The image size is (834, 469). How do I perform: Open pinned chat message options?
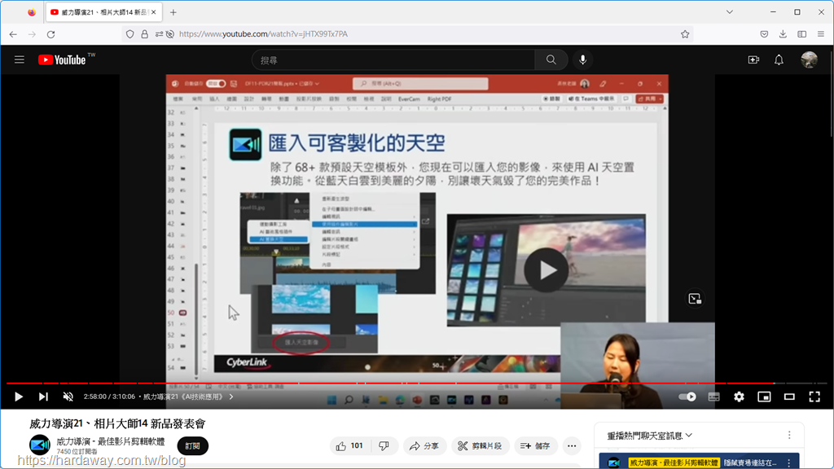click(x=789, y=462)
